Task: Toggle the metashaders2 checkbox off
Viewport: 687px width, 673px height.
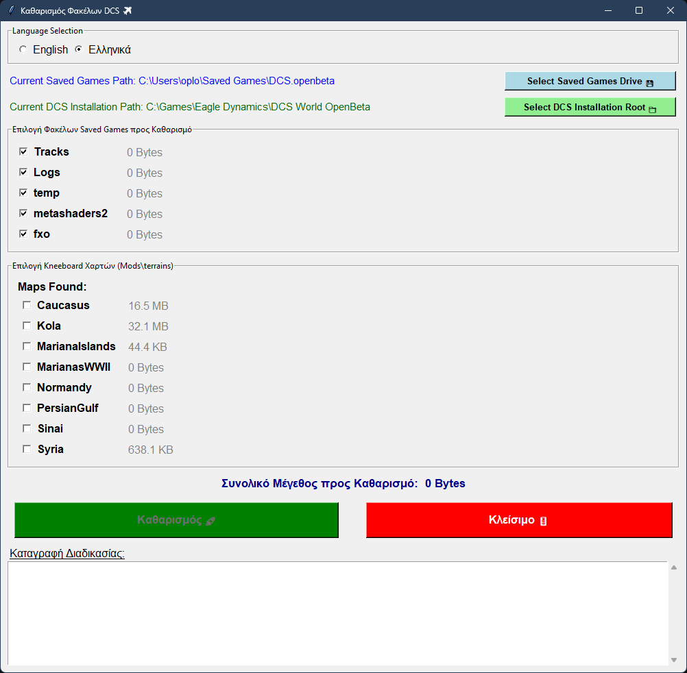Action: pyautogui.click(x=24, y=213)
